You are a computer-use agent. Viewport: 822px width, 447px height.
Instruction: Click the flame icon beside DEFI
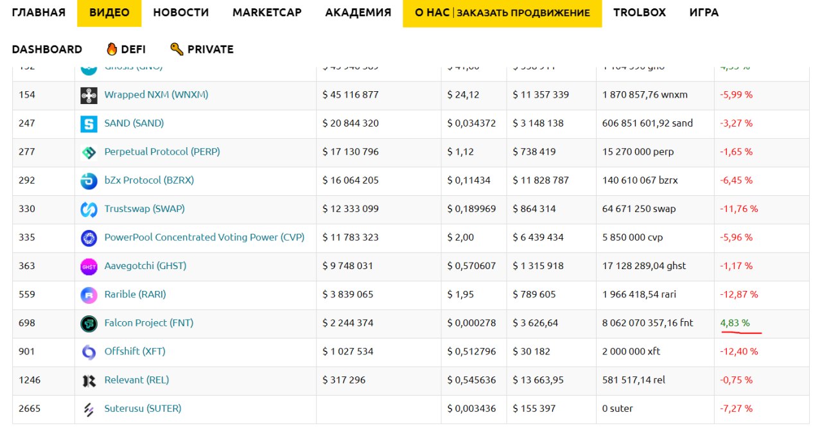(x=112, y=49)
